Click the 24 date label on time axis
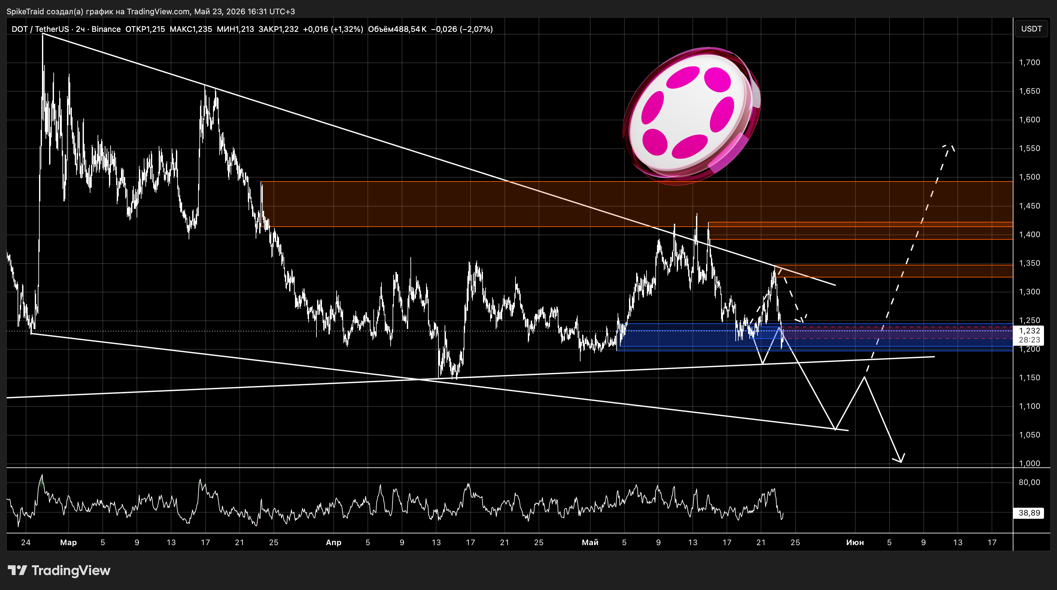The image size is (1057, 590). (x=26, y=543)
